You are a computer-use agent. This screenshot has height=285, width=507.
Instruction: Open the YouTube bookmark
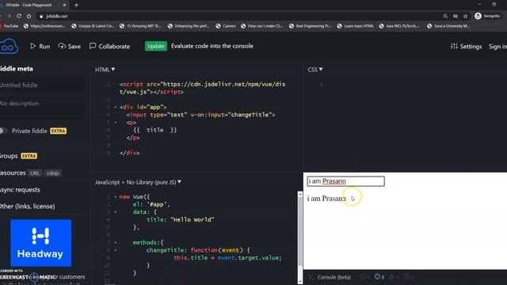point(10,26)
